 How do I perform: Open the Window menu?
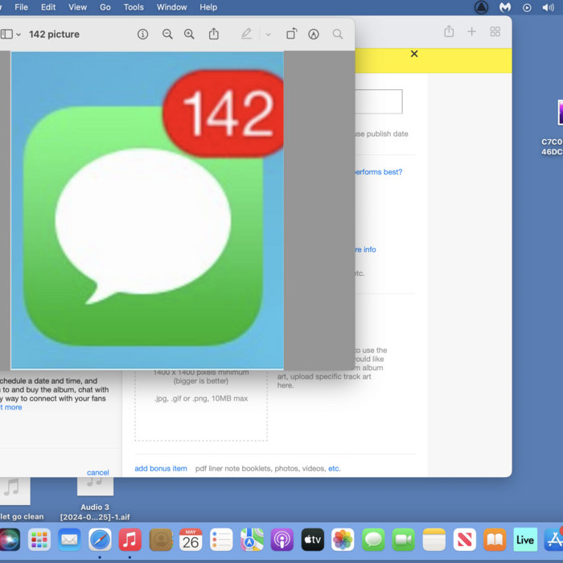[171, 7]
